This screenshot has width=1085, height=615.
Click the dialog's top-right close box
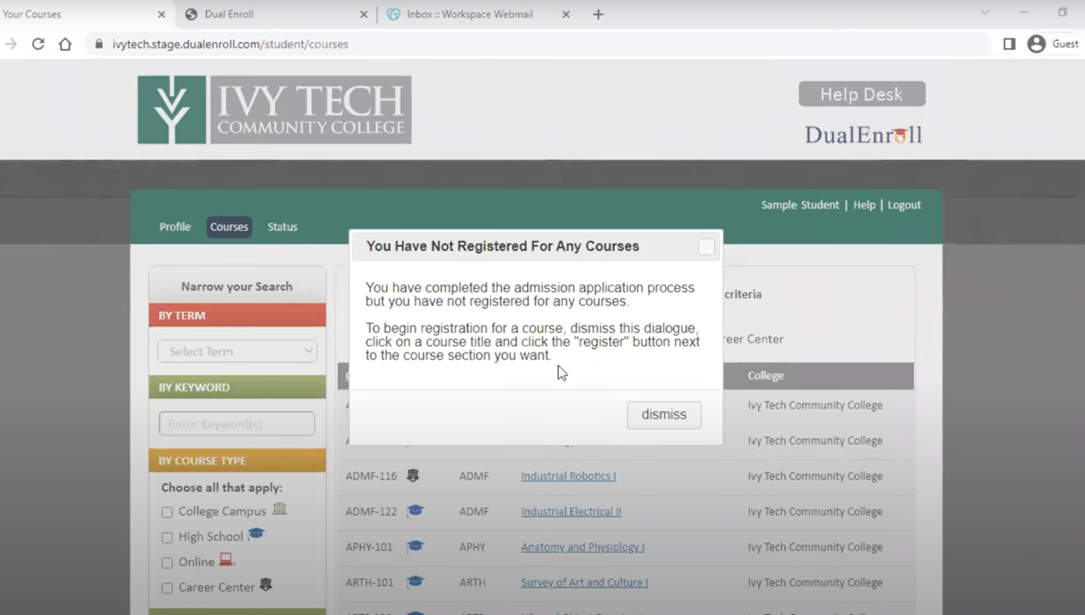[706, 247]
